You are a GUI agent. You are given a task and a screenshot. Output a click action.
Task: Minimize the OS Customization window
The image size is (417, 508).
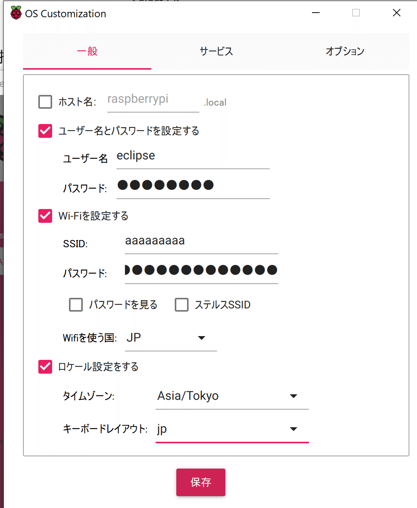pyautogui.click(x=316, y=13)
